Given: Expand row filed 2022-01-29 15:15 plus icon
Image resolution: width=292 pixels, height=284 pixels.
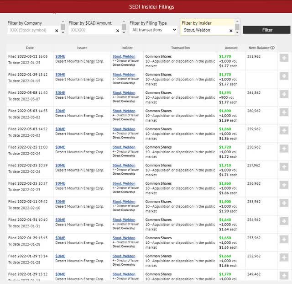Looking at the screenshot, I should (284, 239).
